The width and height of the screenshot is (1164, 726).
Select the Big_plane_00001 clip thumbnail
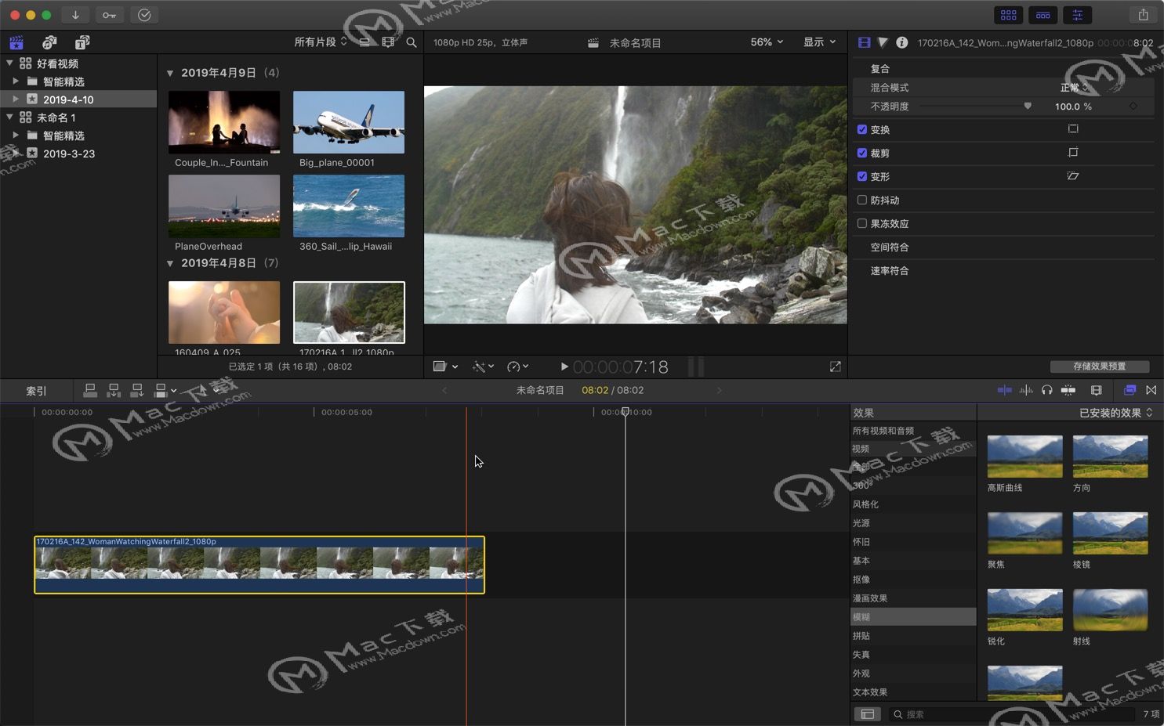click(x=349, y=122)
